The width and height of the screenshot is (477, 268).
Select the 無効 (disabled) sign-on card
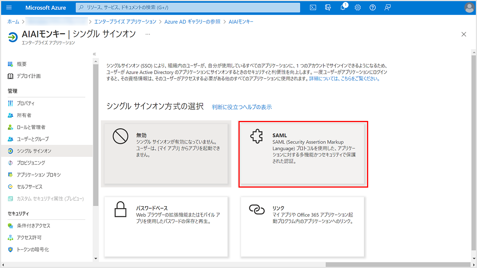166,153
